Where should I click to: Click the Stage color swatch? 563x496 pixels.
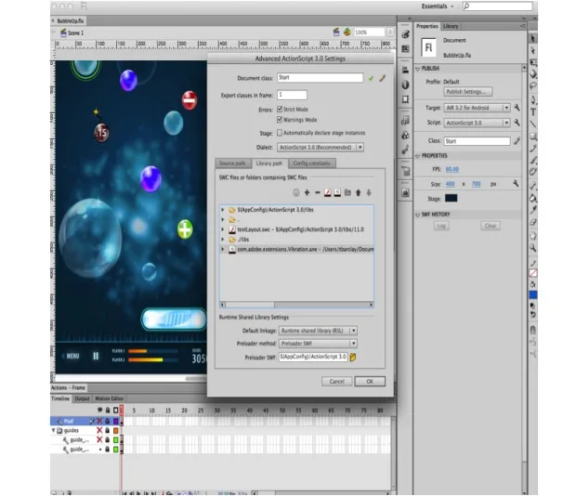click(452, 198)
